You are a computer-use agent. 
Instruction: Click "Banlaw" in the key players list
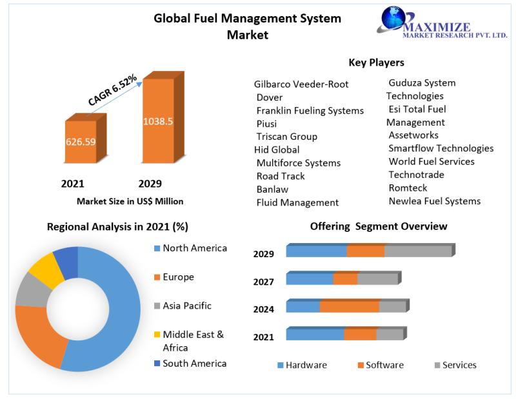[272, 190]
